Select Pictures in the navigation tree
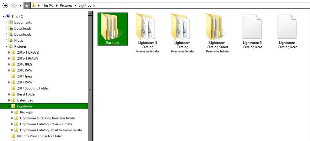310x141 pixels. (x=20, y=46)
